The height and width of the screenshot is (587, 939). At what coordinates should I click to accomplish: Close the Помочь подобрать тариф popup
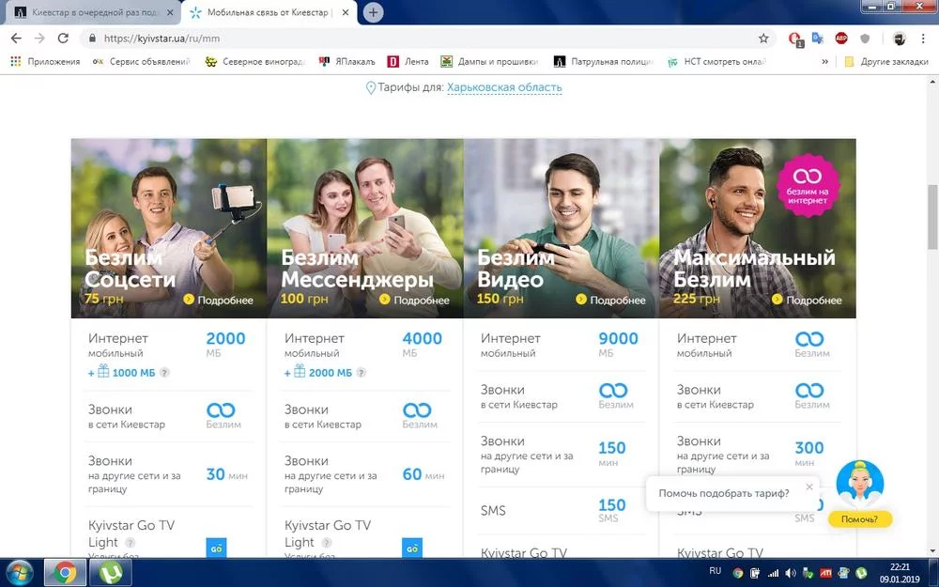click(809, 487)
